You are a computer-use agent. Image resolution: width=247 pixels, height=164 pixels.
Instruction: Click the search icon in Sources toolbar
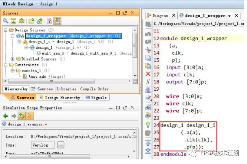tap(6, 21)
